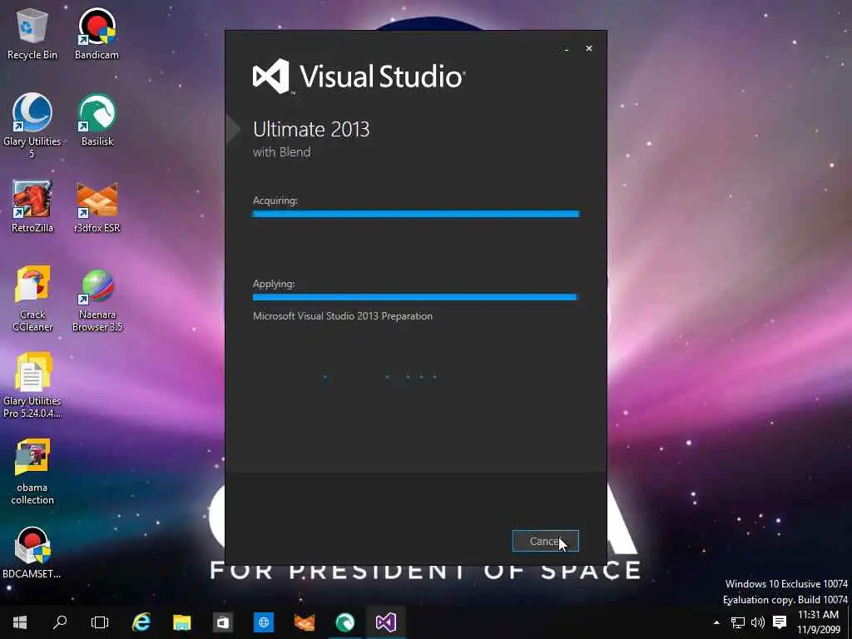Select the Glary Utilities 5 desktop shortcut
Image resolution: width=852 pixels, height=639 pixels.
pyautogui.click(x=32, y=126)
